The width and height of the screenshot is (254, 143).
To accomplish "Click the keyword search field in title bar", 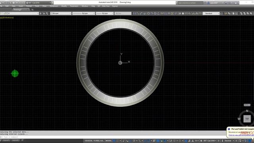I will (190, 3).
